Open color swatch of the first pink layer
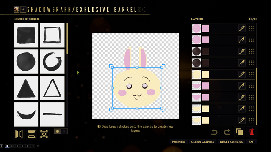This screenshot has height=152, width=271. [x=205, y=28]
